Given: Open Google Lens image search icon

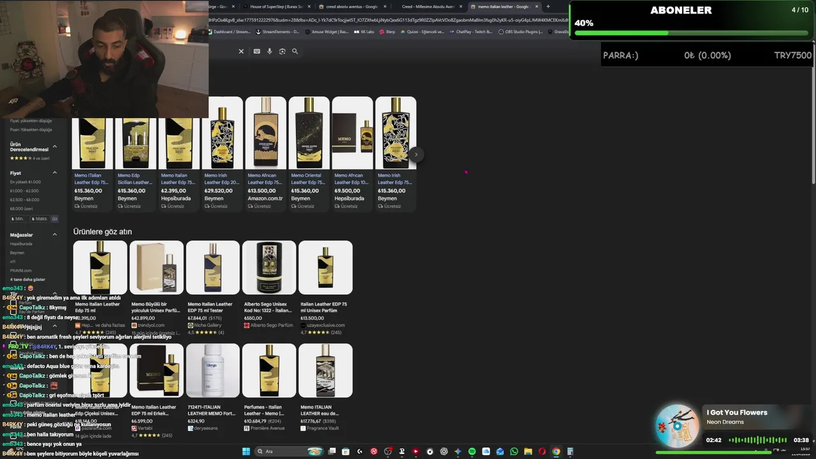Looking at the screenshot, I should [x=282, y=51].
